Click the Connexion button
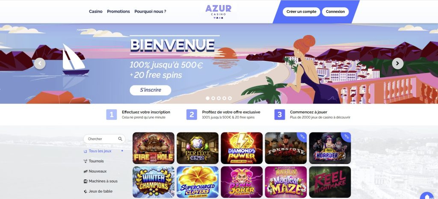This screenshot has width=438, height=199. click(x=335, y=12)
